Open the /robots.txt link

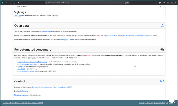pos(21,69)
